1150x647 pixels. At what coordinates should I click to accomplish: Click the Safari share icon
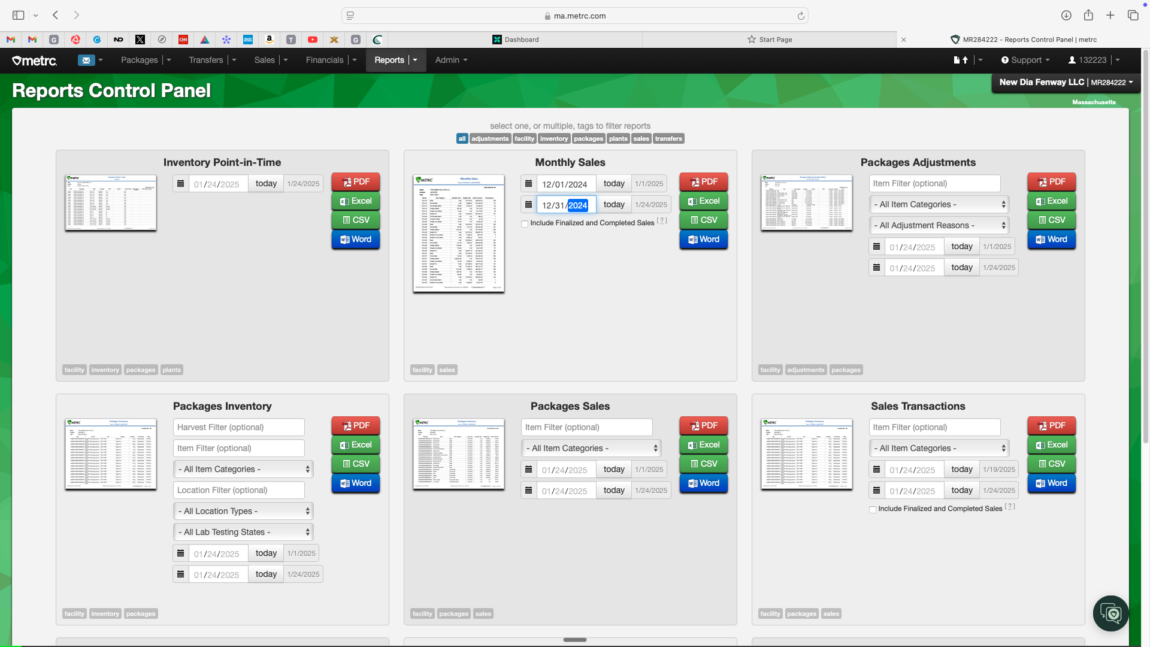pos(1088,15)
